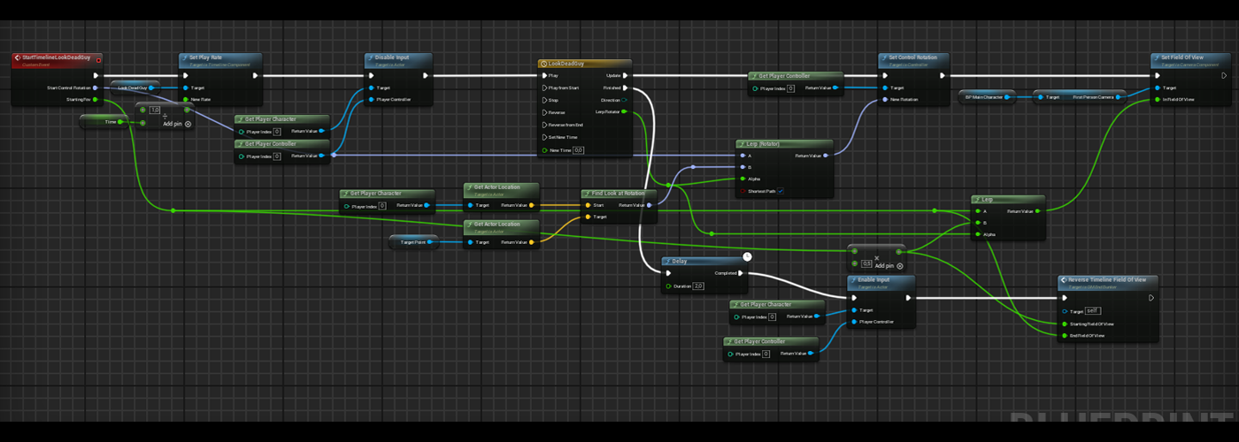The height and width of the screenshot is (442, 1239).
Task: Click the self Target field on Reverse Timeline
Action: 1093,311
